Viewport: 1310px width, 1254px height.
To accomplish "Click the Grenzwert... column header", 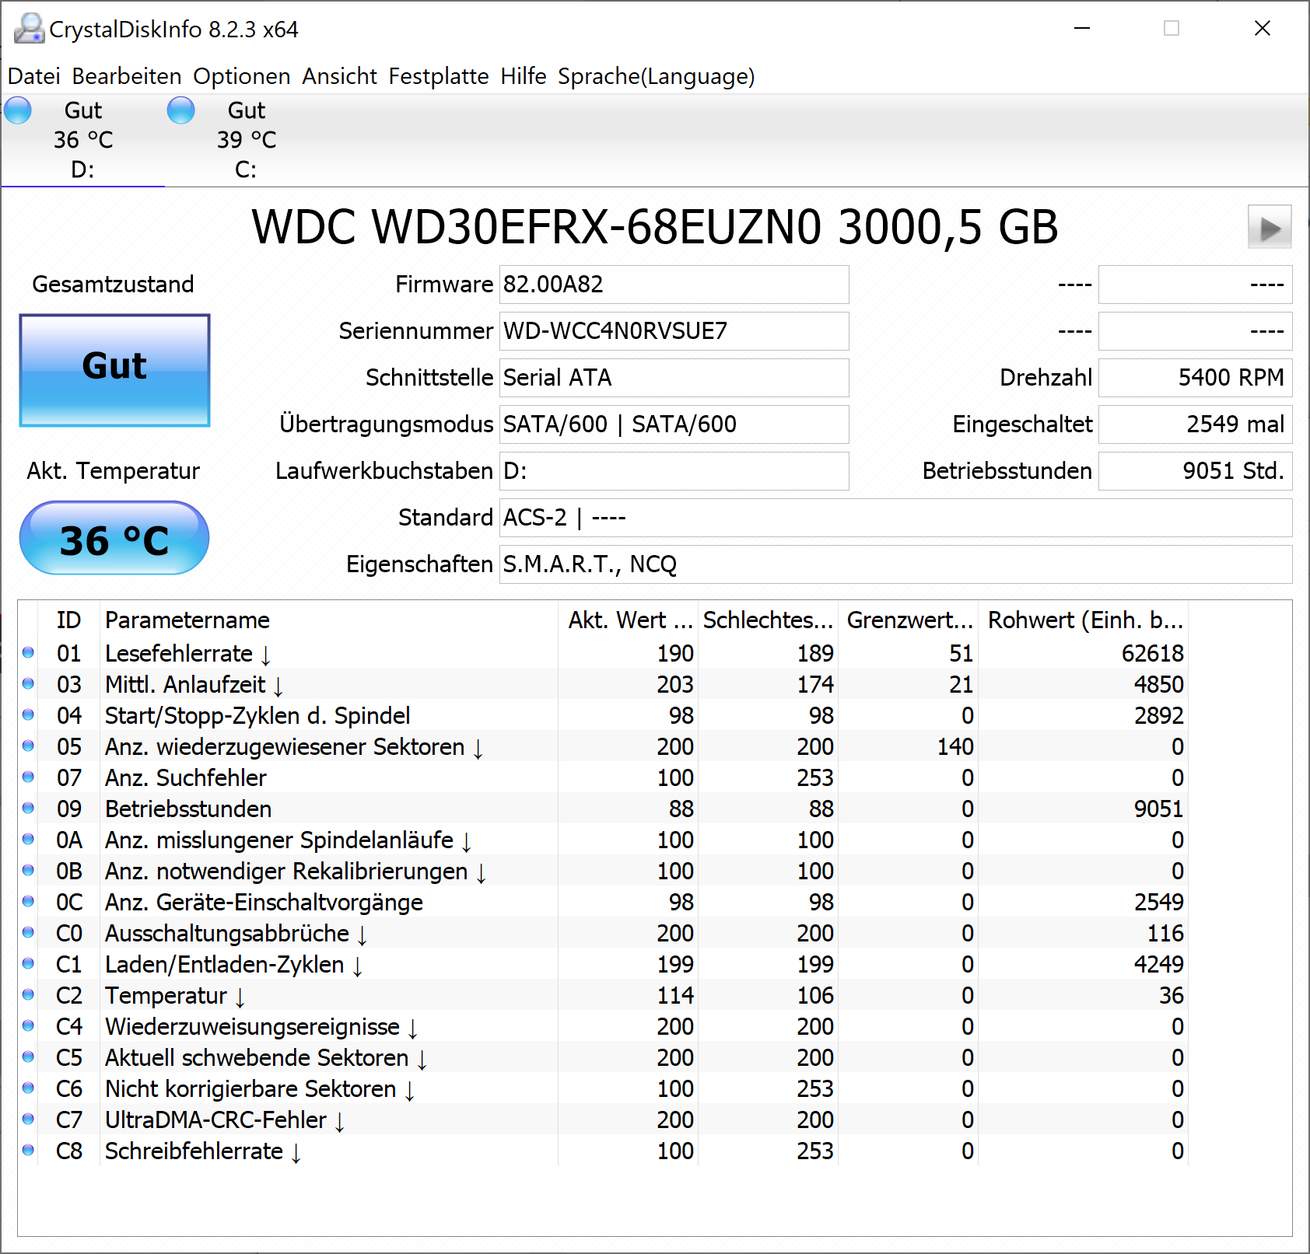I will coord(909,620).
